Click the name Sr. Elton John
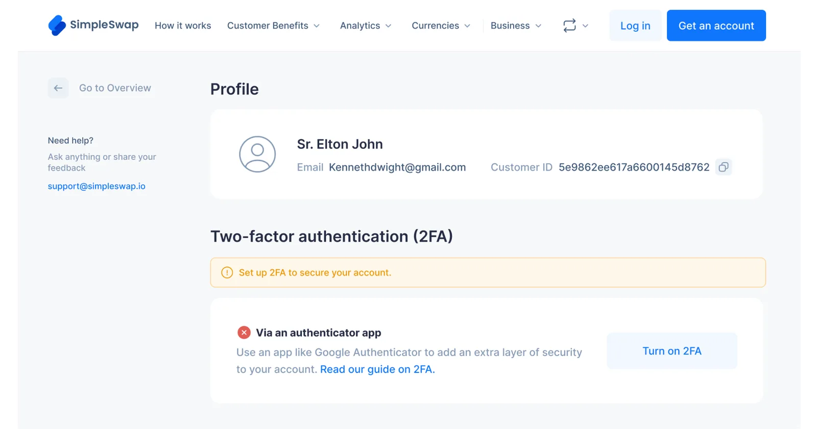The height and width of the screenshot is (429, 817). pos(340,144)
